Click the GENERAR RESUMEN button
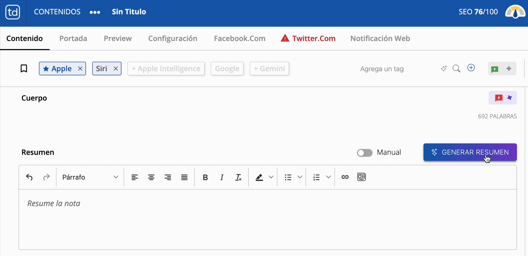The height and width of the screenshot is (256, 528). 470,152
